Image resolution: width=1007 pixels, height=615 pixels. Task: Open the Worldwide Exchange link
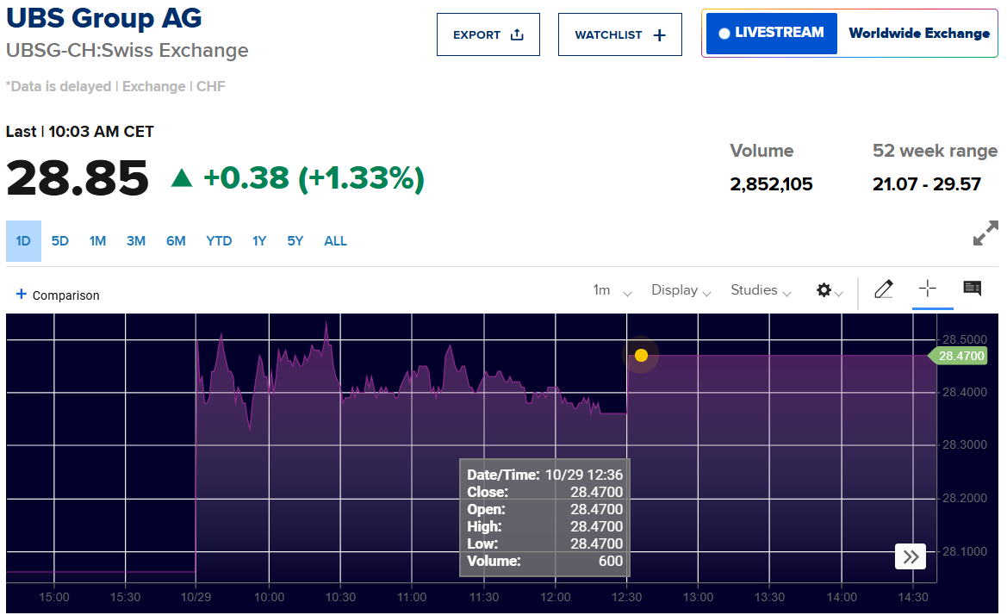[919, 33]
